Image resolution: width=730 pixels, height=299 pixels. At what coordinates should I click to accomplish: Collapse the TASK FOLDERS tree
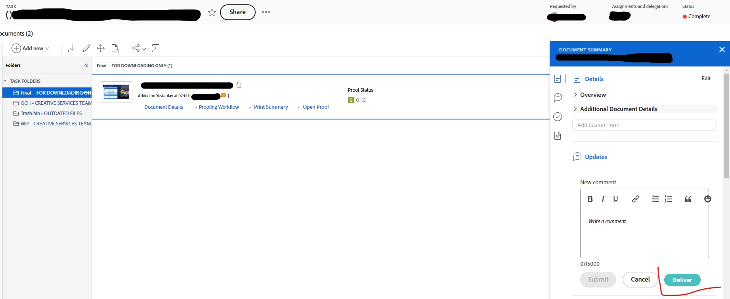[x=6, y=81]
